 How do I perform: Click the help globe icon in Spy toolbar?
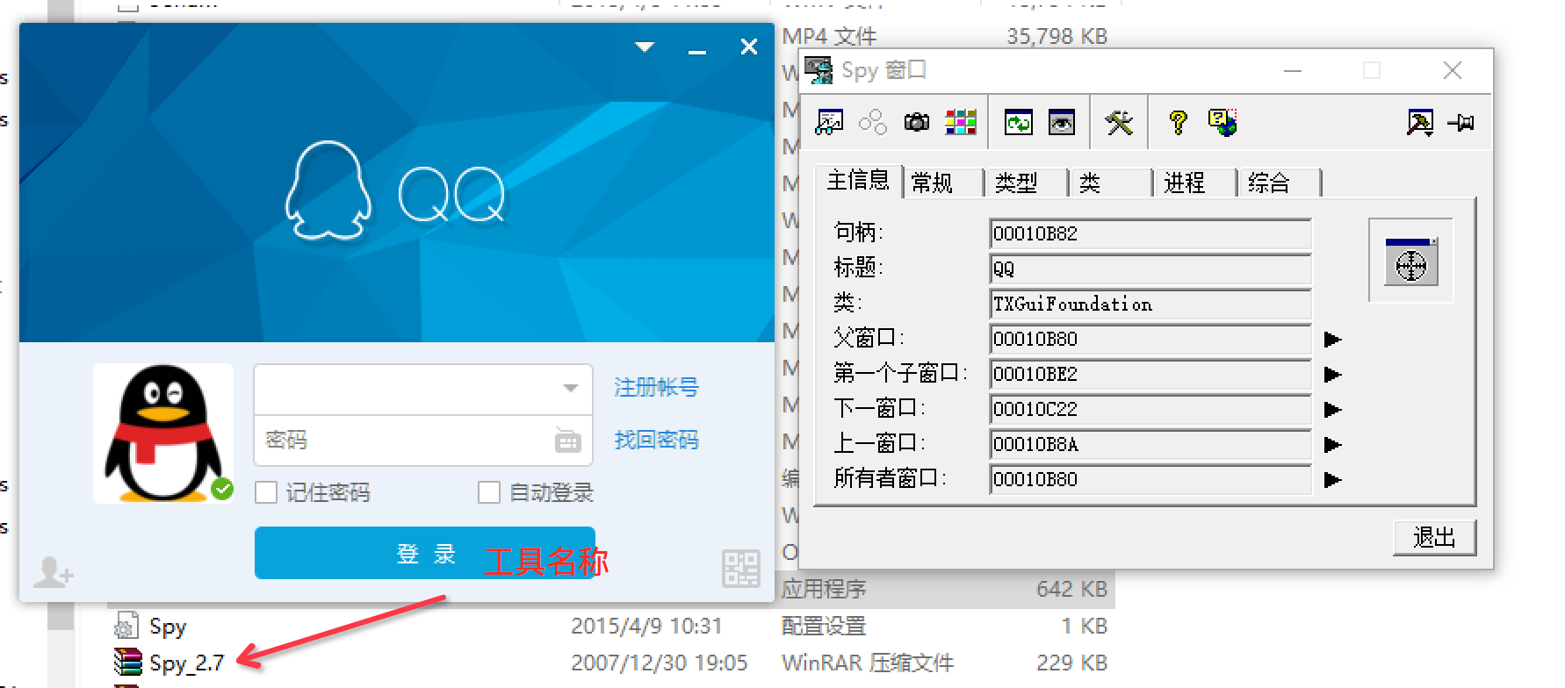tap(1222, 122)
